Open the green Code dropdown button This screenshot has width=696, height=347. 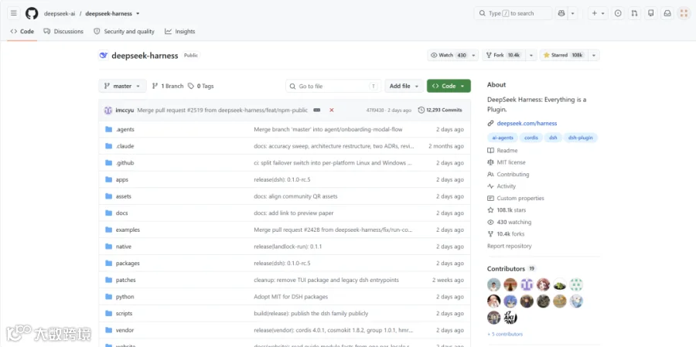click(x=449, y=86)
